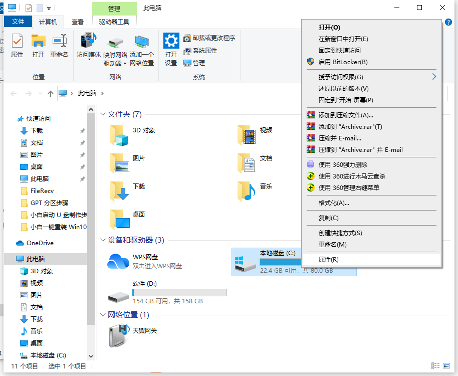Choose 属性(R) from context menu
The image size is (458, 376).
pos(329,259)
